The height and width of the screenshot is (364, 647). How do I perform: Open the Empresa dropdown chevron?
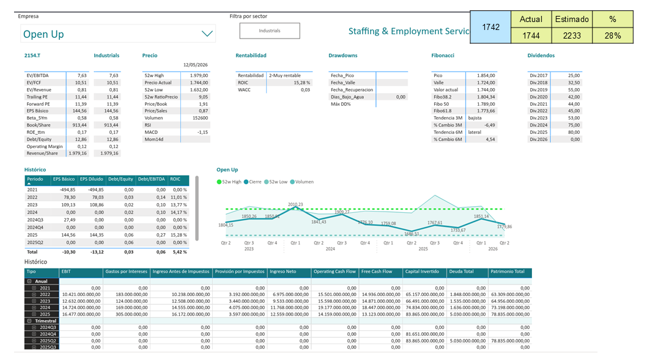pyautogui.click(x=207, y=34)
